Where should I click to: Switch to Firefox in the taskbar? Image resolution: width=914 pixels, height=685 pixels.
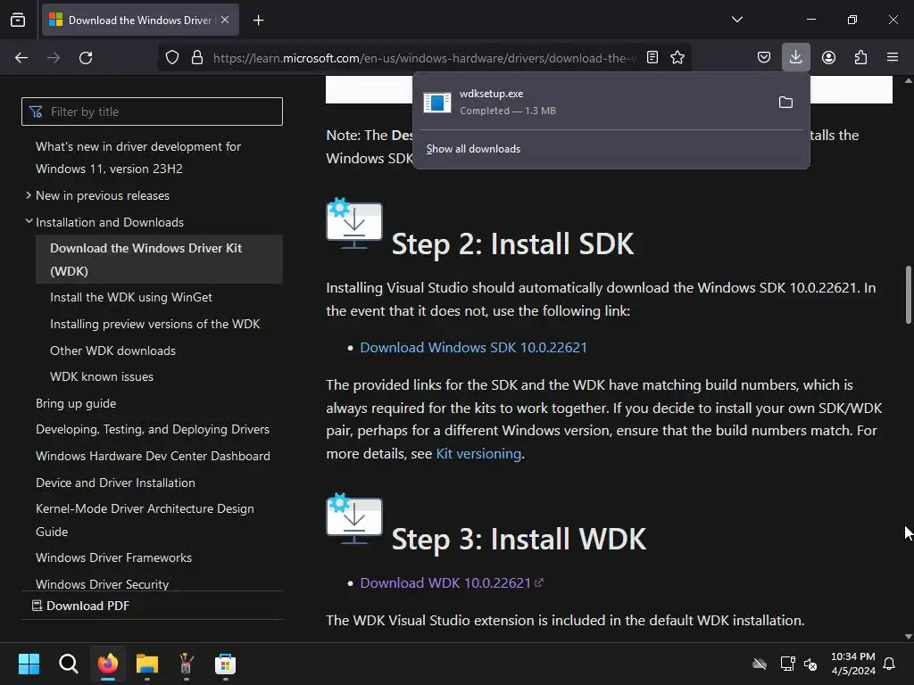108,664
